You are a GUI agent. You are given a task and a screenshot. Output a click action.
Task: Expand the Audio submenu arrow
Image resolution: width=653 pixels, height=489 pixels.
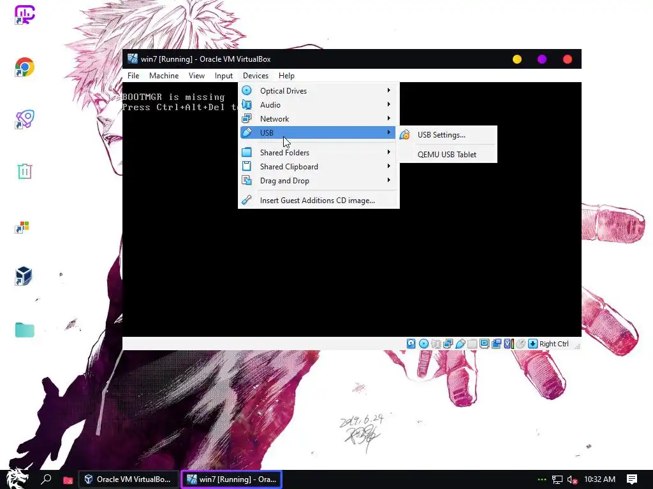pyautogui.click(x=388, y=104)
